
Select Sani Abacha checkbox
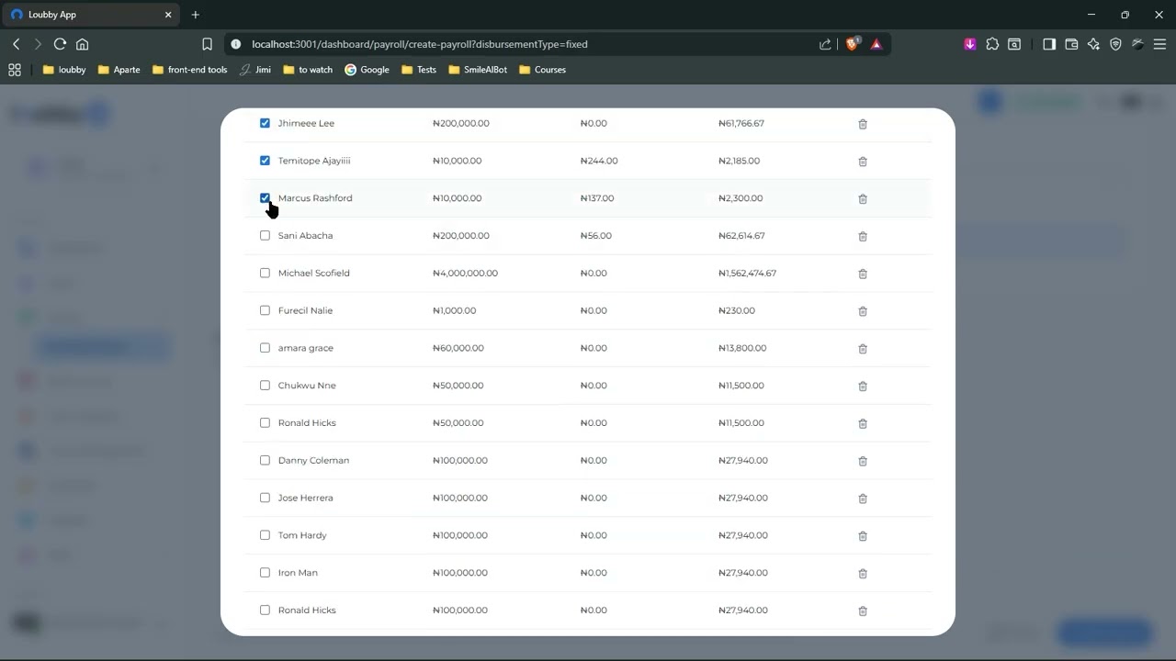point(265,236)
